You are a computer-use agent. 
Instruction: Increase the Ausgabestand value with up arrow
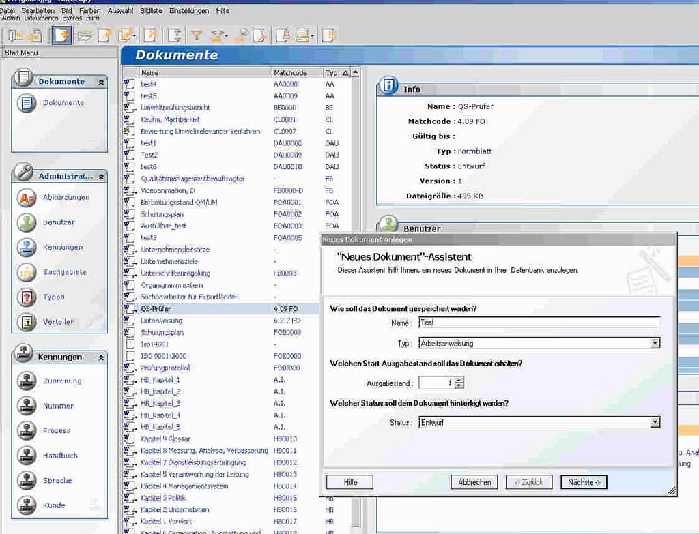pyautogui.click(x=459, y=380)
